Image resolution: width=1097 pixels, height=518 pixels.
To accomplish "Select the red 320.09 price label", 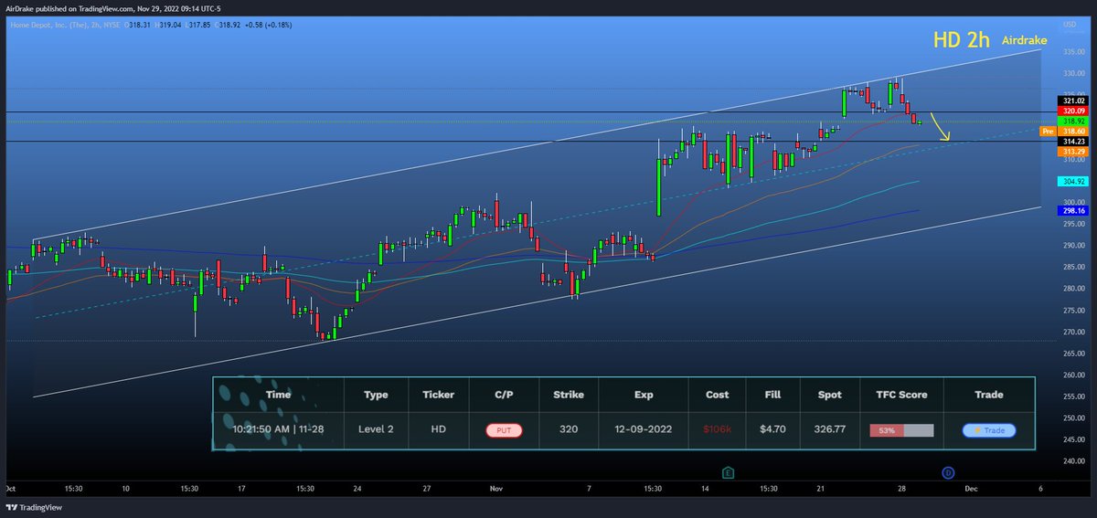I will 1074,111.
